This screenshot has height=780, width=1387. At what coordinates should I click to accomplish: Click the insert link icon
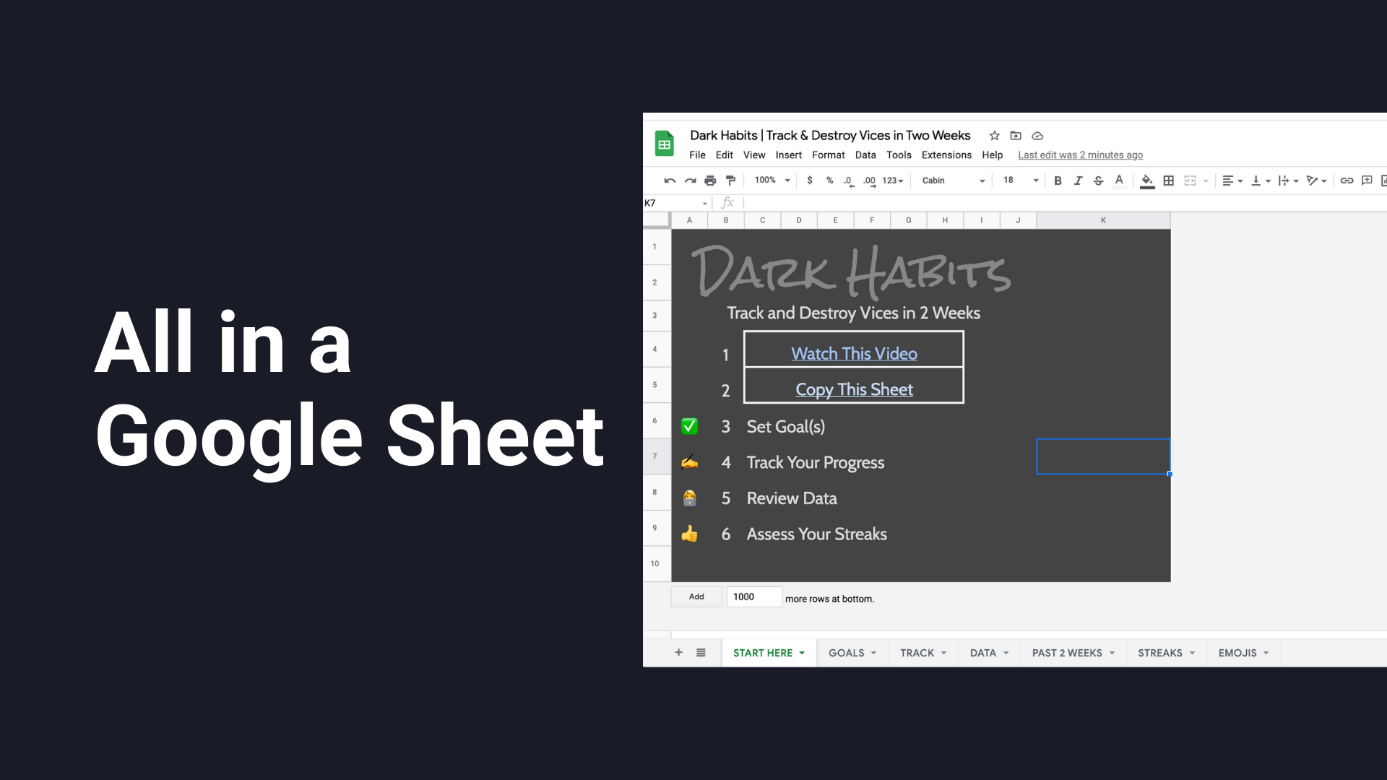click(x=1347, y=181)
